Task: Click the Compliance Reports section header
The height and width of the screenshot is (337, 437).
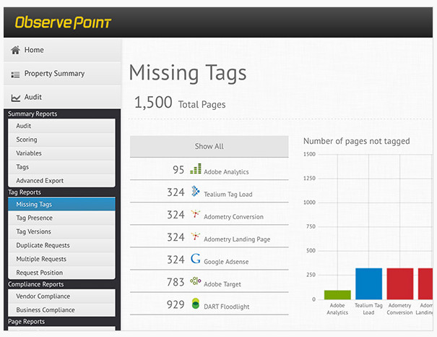Action: pos(35,284)
